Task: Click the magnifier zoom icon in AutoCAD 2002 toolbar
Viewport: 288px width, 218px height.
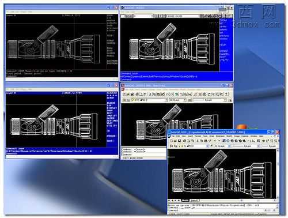Action: 276,141
